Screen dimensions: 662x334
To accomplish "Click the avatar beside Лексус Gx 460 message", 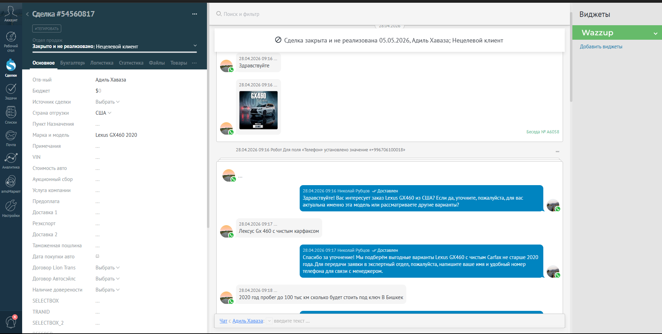I will [x=227, y=231].
